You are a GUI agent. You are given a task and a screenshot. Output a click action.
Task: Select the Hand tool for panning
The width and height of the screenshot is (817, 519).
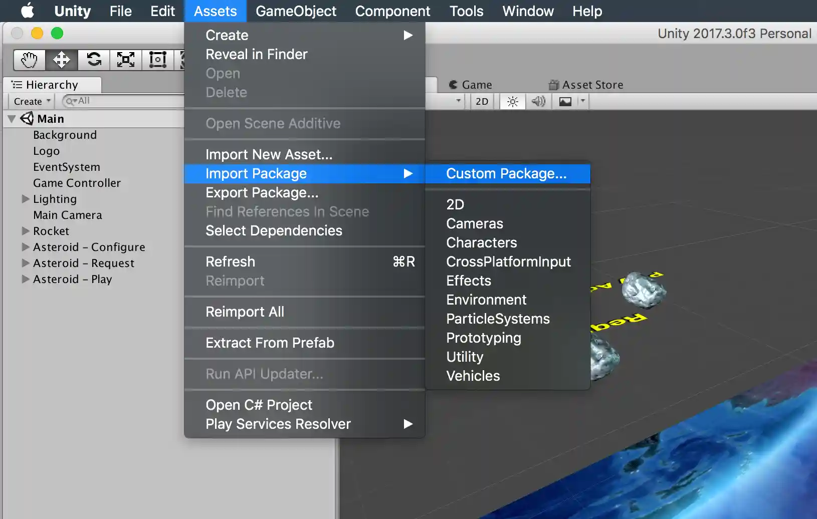(29, 60)
